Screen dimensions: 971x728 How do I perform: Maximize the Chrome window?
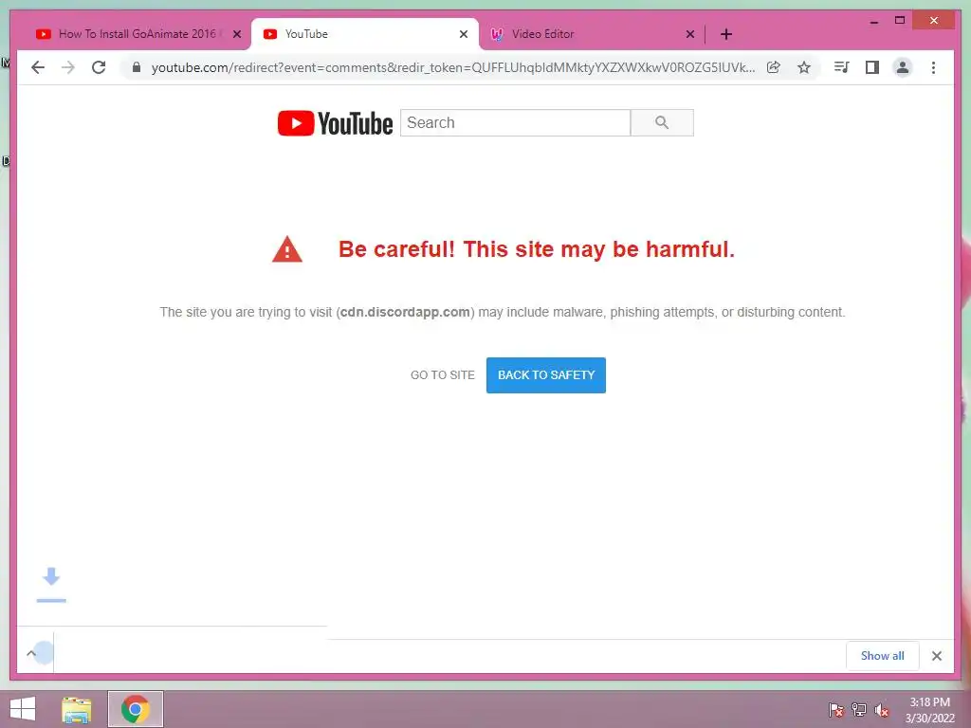pyautogui.click(x=900, y=21)
